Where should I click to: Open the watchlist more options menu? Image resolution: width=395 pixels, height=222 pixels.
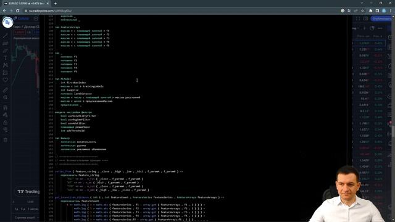(380, 28)
